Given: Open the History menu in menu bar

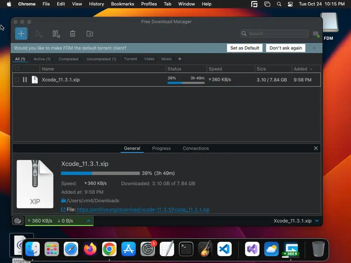Looking at the screenshot, I should point(96,4).
